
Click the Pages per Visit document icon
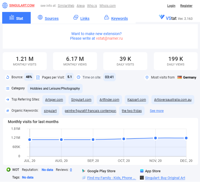(38, 77)
